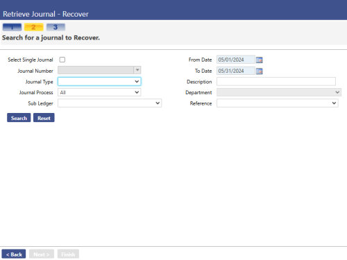Click the Journal Type label
The width and height of the screenshot is (347, 260).
pos(39,82)
